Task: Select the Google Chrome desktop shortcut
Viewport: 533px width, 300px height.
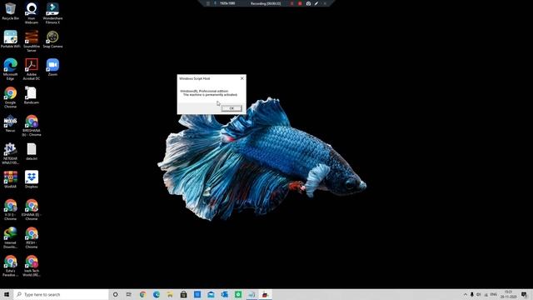Action: pos(10,97)
